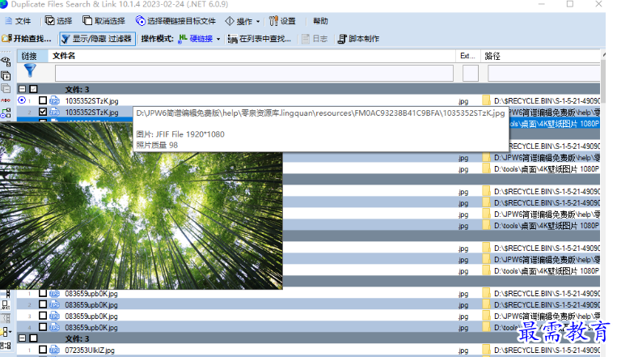Viewport: 617px width, 357px height.
Task: Click the 脚本制作 button
Action: pyautogui.click(x=358, y=39)
